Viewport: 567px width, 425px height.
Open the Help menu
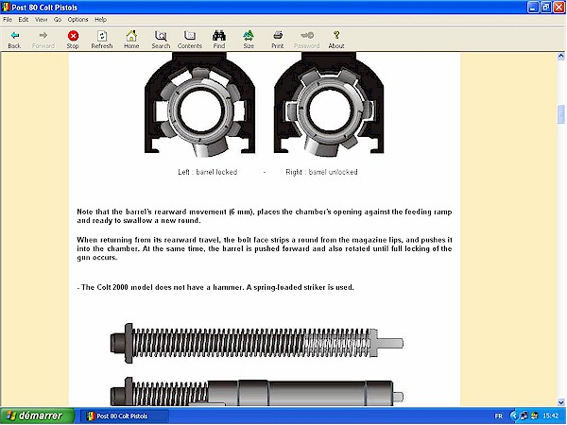point(100,20)
